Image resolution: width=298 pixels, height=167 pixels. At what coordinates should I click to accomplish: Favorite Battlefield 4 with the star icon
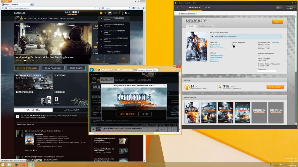tap(209, 20)
